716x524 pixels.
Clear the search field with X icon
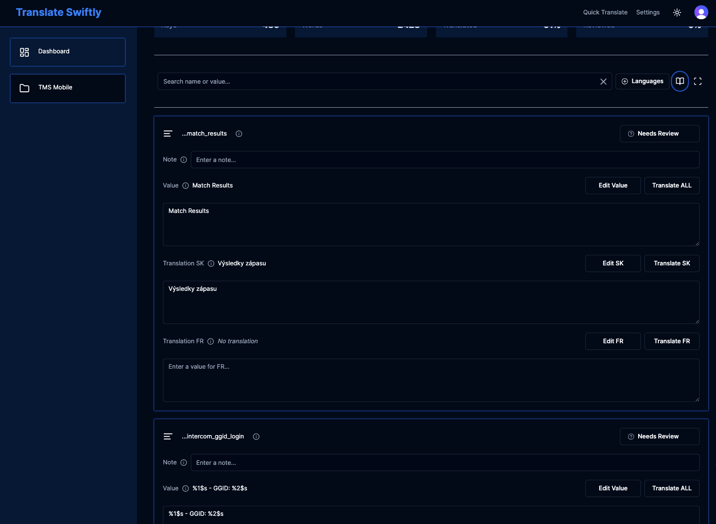tap(603, 82)
